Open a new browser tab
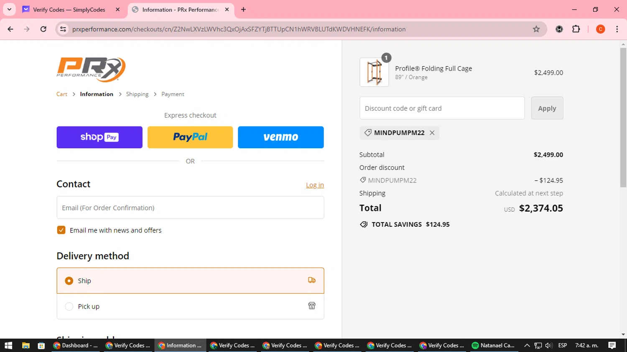The width and height of the screenshot is (627, 352). 243,10
